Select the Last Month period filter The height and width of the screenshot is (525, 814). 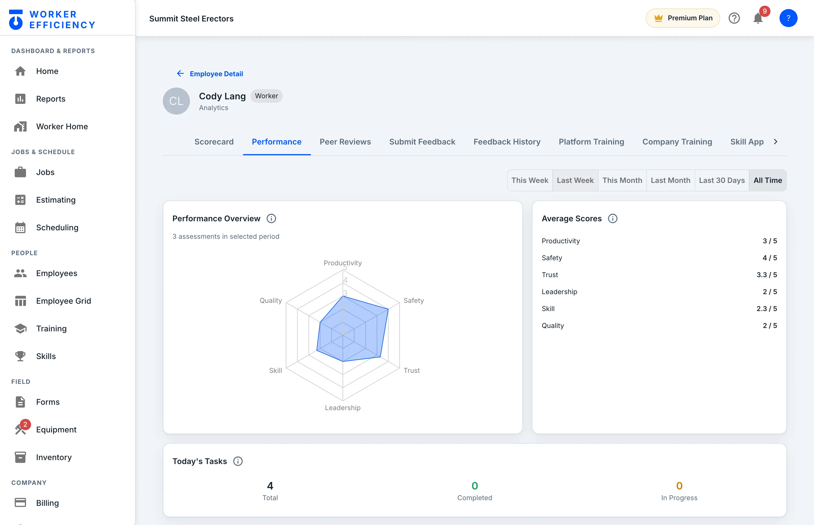(x=670, y=180)
